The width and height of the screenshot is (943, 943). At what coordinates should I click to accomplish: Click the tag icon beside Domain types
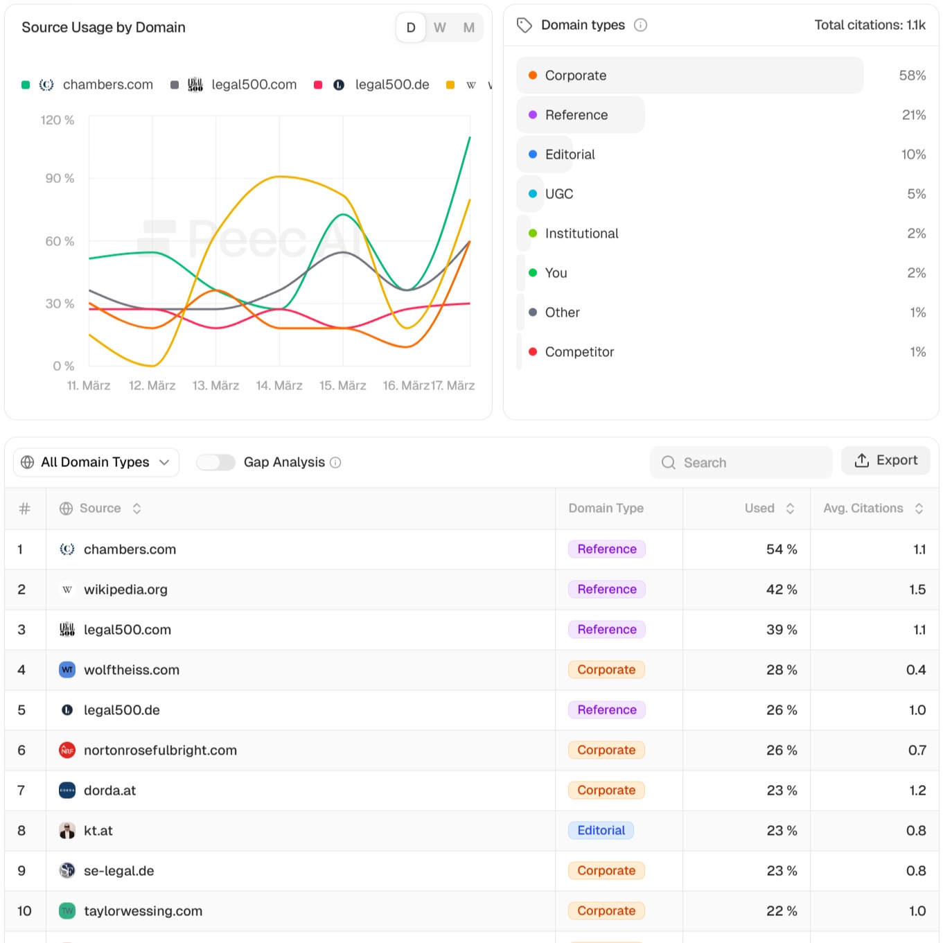click(x=523, y=24)
